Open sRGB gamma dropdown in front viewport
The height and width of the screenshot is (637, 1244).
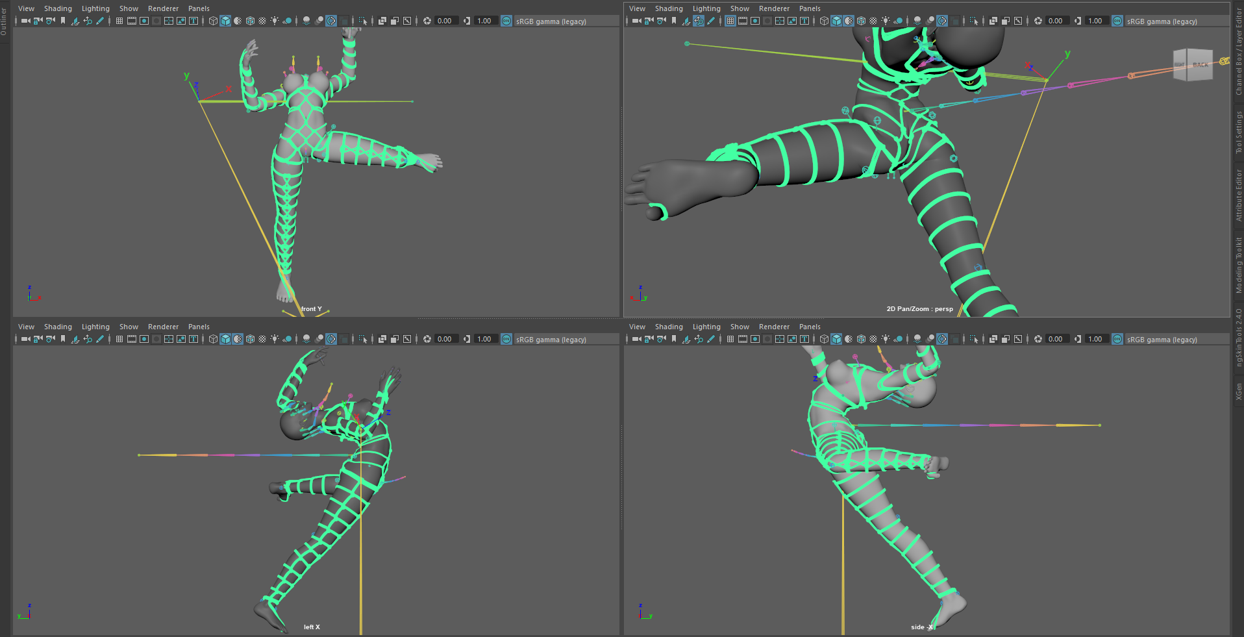tap(551, 21)
